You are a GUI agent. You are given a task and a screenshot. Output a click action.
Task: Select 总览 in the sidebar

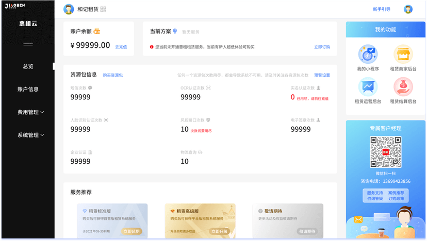28,66
